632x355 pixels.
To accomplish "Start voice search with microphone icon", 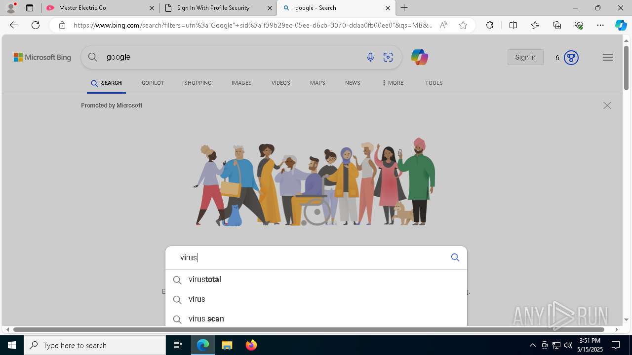I will pyautogui.click(x=370, y=57).
